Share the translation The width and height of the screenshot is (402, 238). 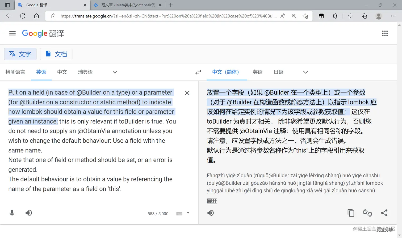384,213
